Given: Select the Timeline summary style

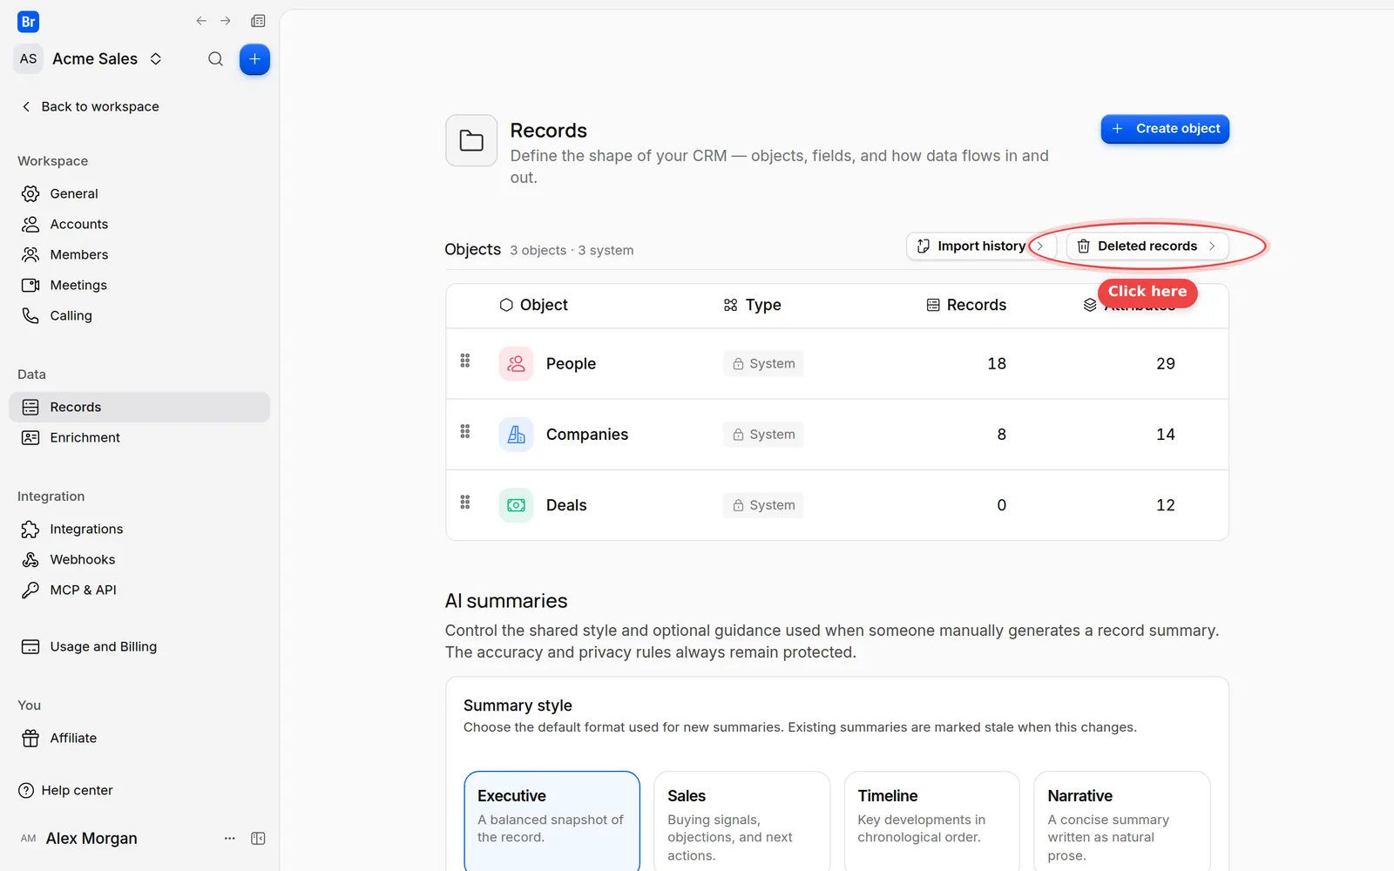Looking at the screenshot, I should (x=932, y=821).
